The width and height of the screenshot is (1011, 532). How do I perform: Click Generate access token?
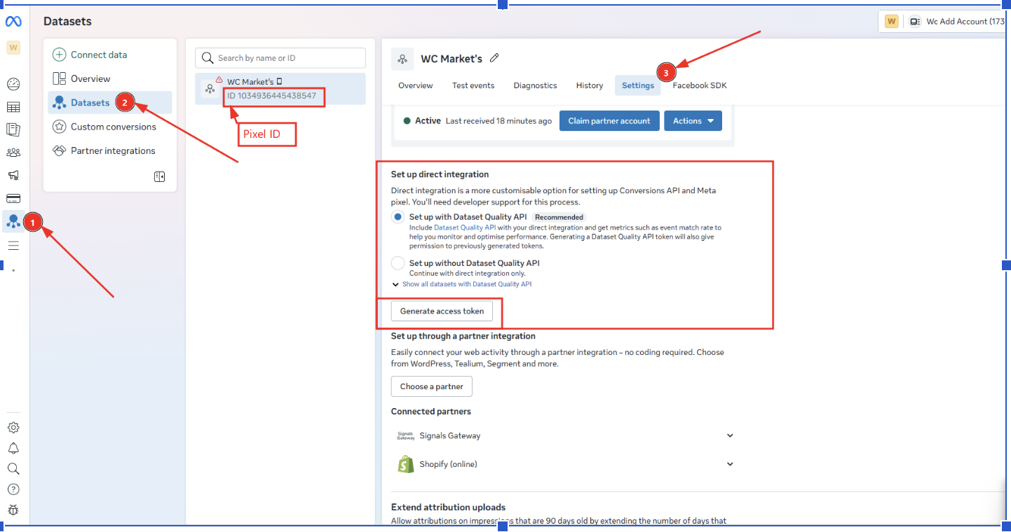point(442,311)
